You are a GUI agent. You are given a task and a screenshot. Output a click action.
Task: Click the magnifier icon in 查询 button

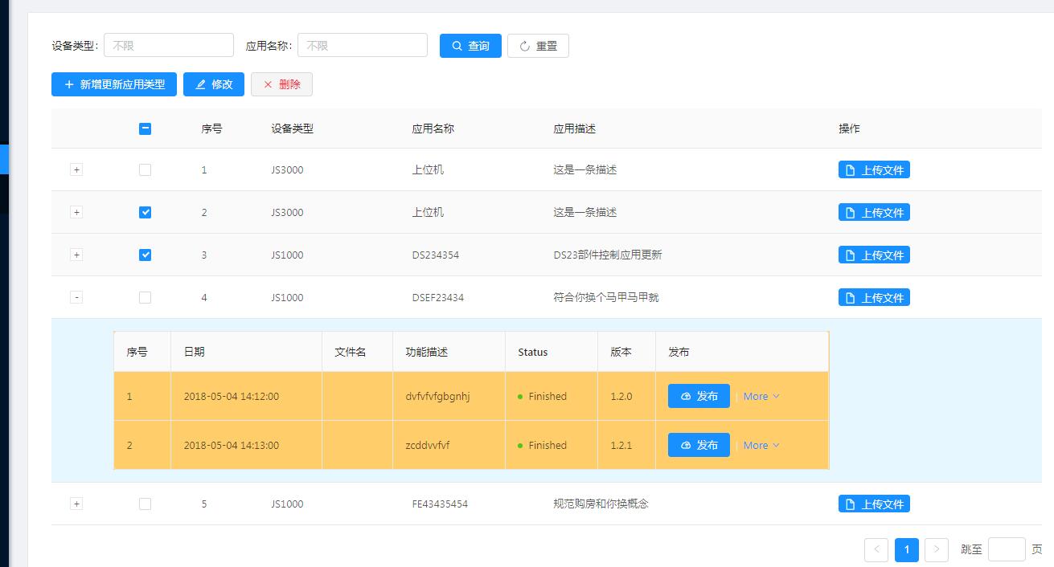pyautogui.click(x=457, y=45)
